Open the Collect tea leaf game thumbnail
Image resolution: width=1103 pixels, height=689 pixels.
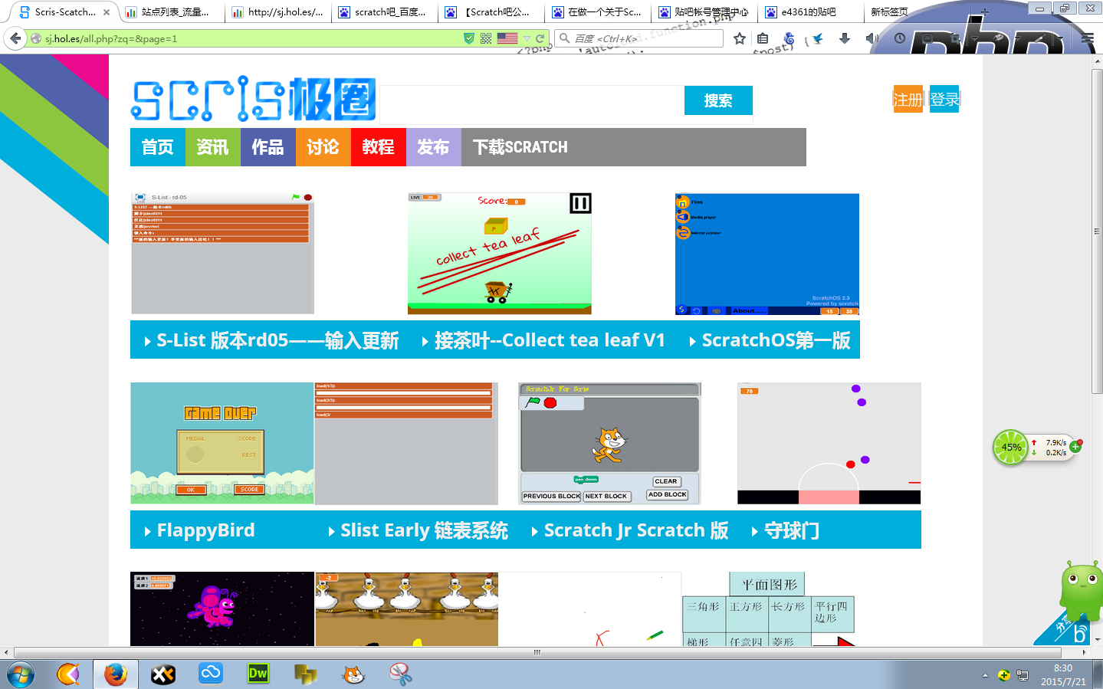500,254
